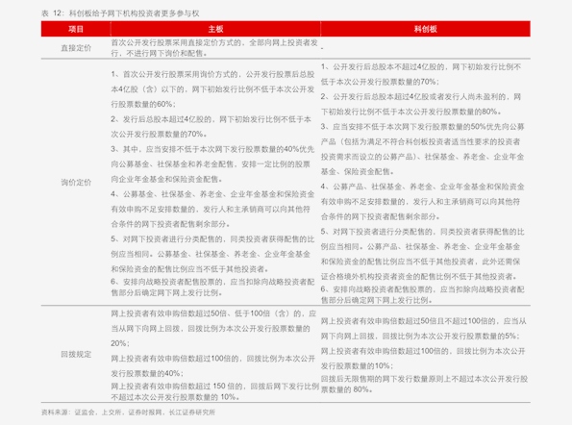Select the 直接定价 row label
This screenshot has height=425, width=572.
pos(76,48)
